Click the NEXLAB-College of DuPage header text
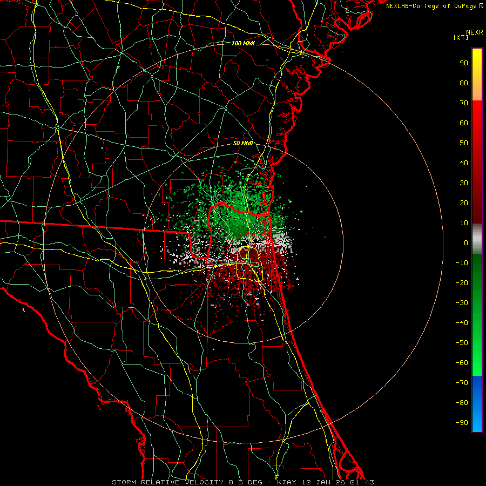Image resolution: width=486 pixels, height=486 pixels. tap(432, 6)
